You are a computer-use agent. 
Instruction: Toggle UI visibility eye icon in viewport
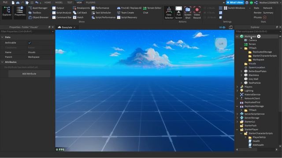222,27
